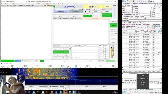Toggle the WKD checkbox in logger

coord(123,31)
